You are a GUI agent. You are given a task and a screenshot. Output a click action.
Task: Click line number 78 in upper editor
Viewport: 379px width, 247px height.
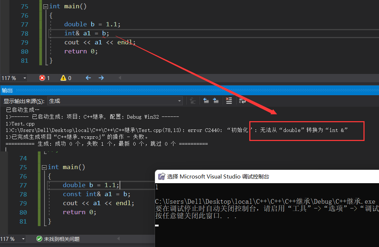tap(25, 34)
